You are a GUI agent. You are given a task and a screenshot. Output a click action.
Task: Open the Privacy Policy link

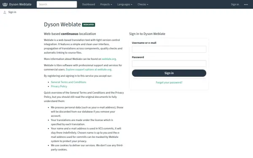[x=59, y=86]
